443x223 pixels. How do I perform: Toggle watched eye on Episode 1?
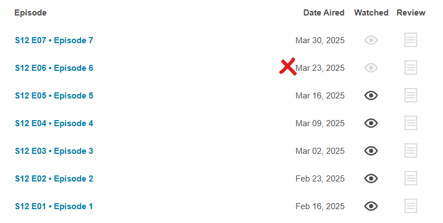coord(371,206)
